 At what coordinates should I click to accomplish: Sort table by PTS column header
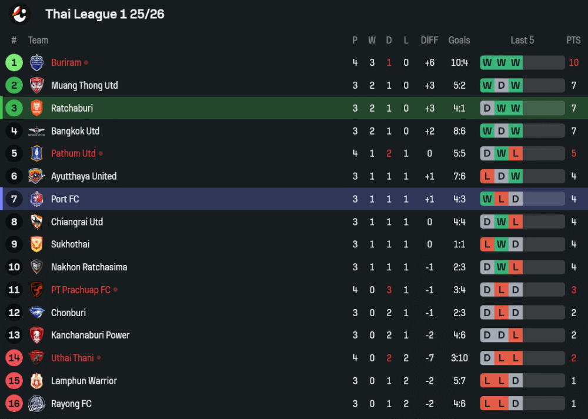pos(573,41)
